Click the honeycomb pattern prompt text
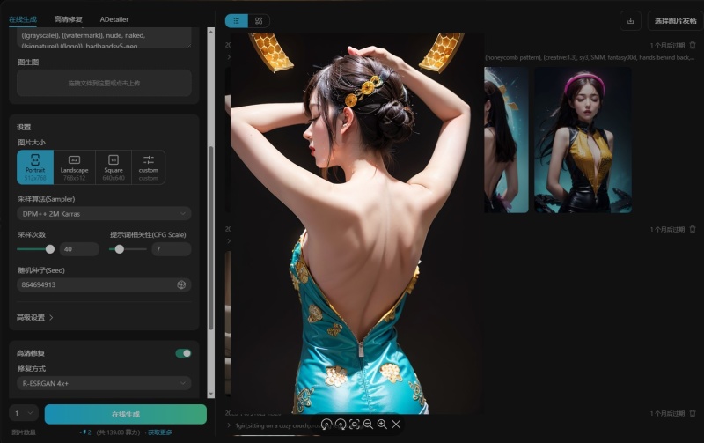This screenshot has height=443, width=704. tap(590, 57)
